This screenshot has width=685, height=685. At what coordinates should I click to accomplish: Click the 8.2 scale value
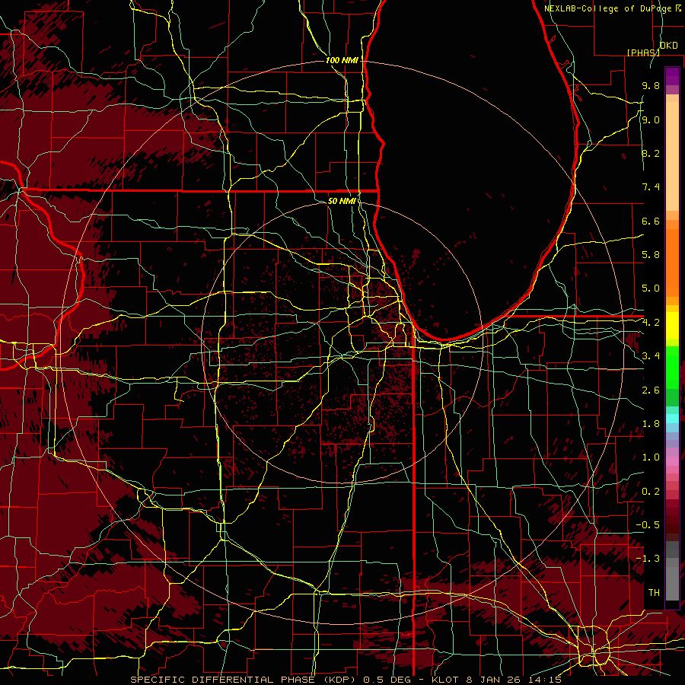(651, 153)
